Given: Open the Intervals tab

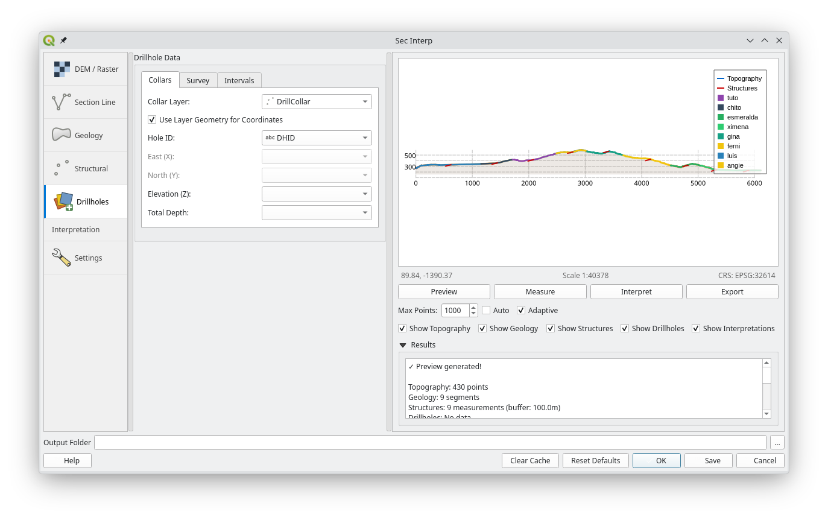Looking at the screenshot, I should pyautogui.click(x=239, y=80).
